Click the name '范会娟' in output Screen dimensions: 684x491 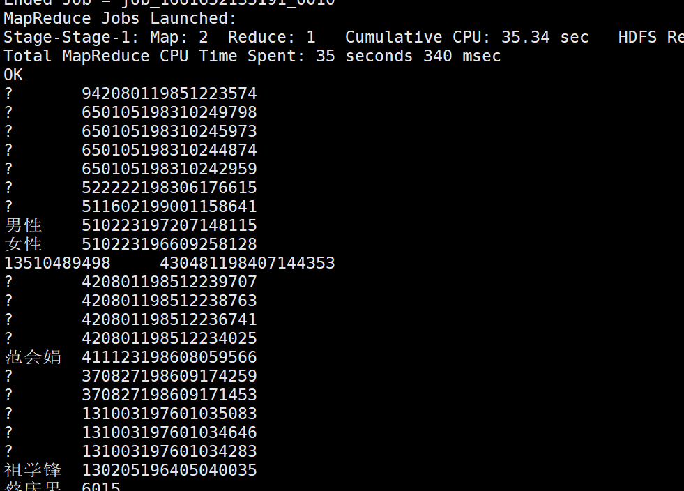coord(33,357)
